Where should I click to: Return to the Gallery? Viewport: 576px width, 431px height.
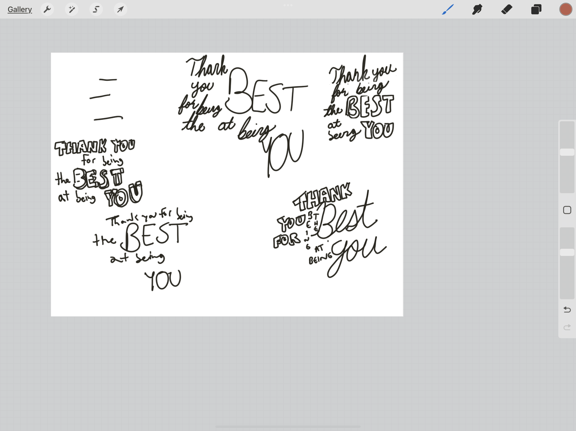click(19, 9)
